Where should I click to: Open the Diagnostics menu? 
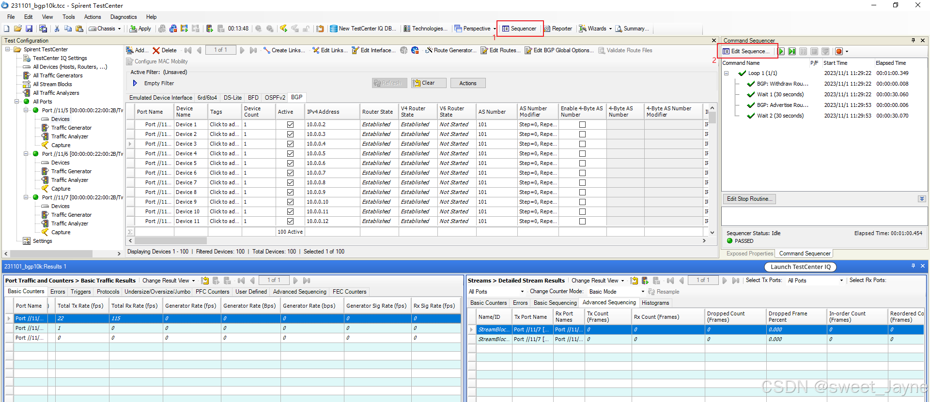(124, 17)
